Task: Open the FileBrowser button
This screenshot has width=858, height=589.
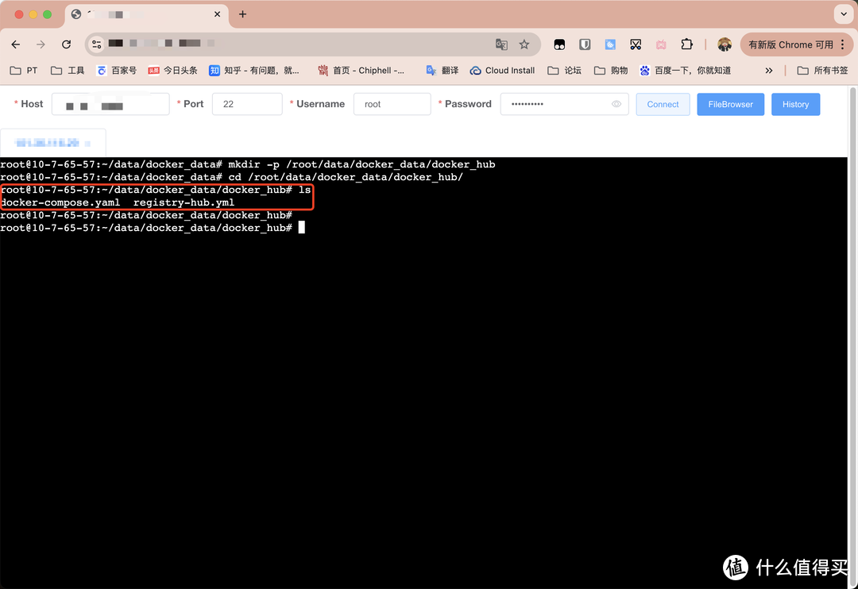Action: pyautogui.click(x=731, y=104)
